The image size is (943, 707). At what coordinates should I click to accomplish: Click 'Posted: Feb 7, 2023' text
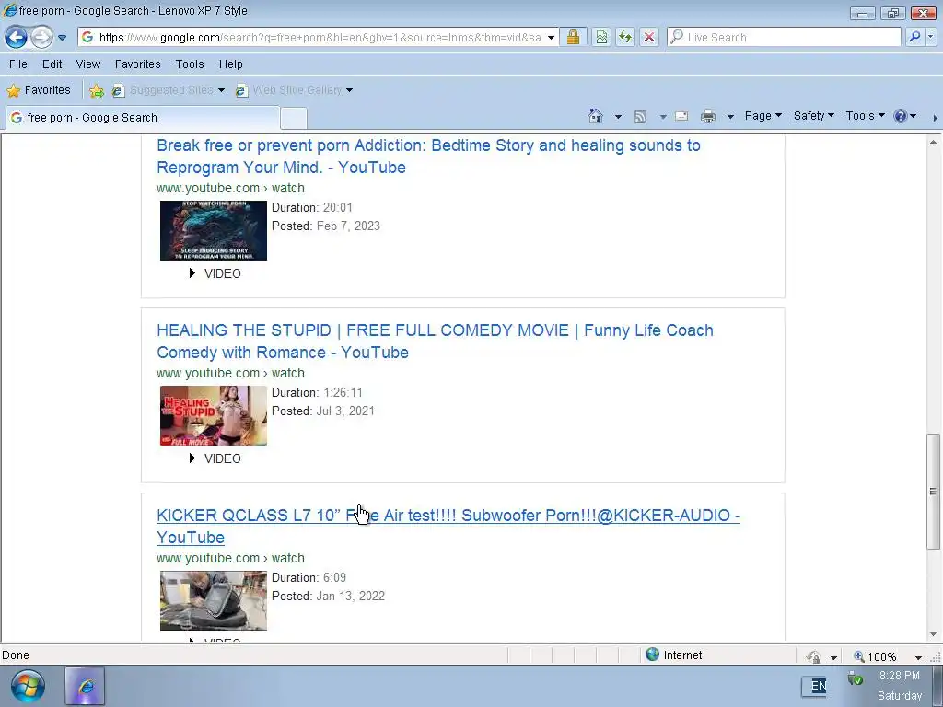[326, 226]
